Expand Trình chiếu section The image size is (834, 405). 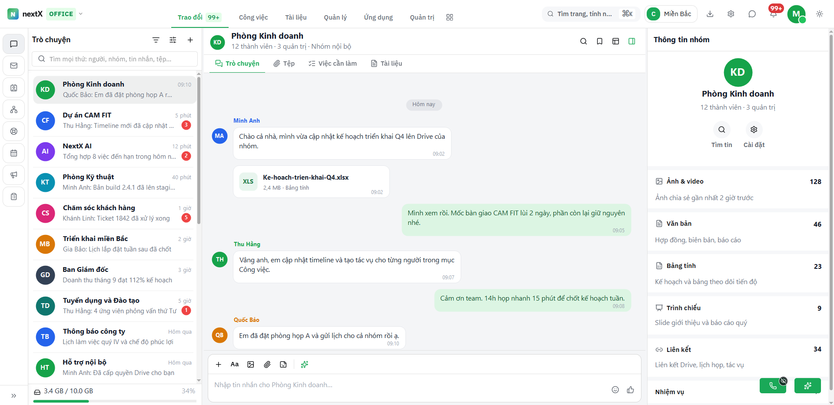pos(738,315)
